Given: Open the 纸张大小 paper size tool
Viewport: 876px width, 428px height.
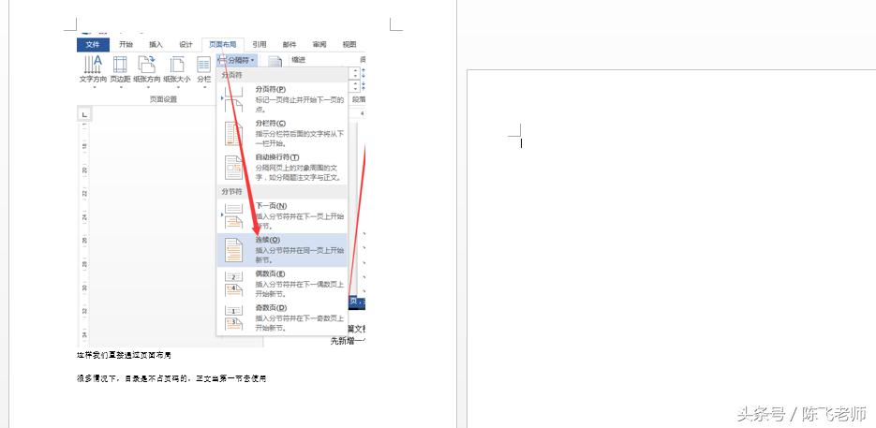Looking at the screenshot, I should [177, 70].
